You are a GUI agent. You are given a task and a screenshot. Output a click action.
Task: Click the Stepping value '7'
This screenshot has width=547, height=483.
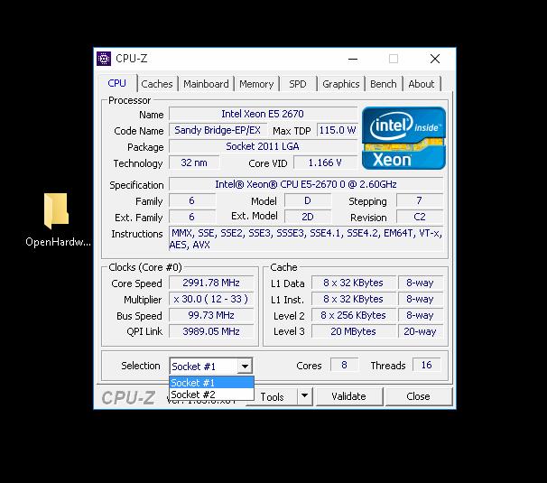420,200
